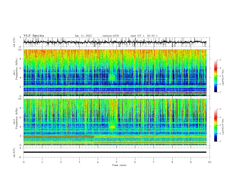Click the ch.1 spectrogram color scale bar

[215, 76]
